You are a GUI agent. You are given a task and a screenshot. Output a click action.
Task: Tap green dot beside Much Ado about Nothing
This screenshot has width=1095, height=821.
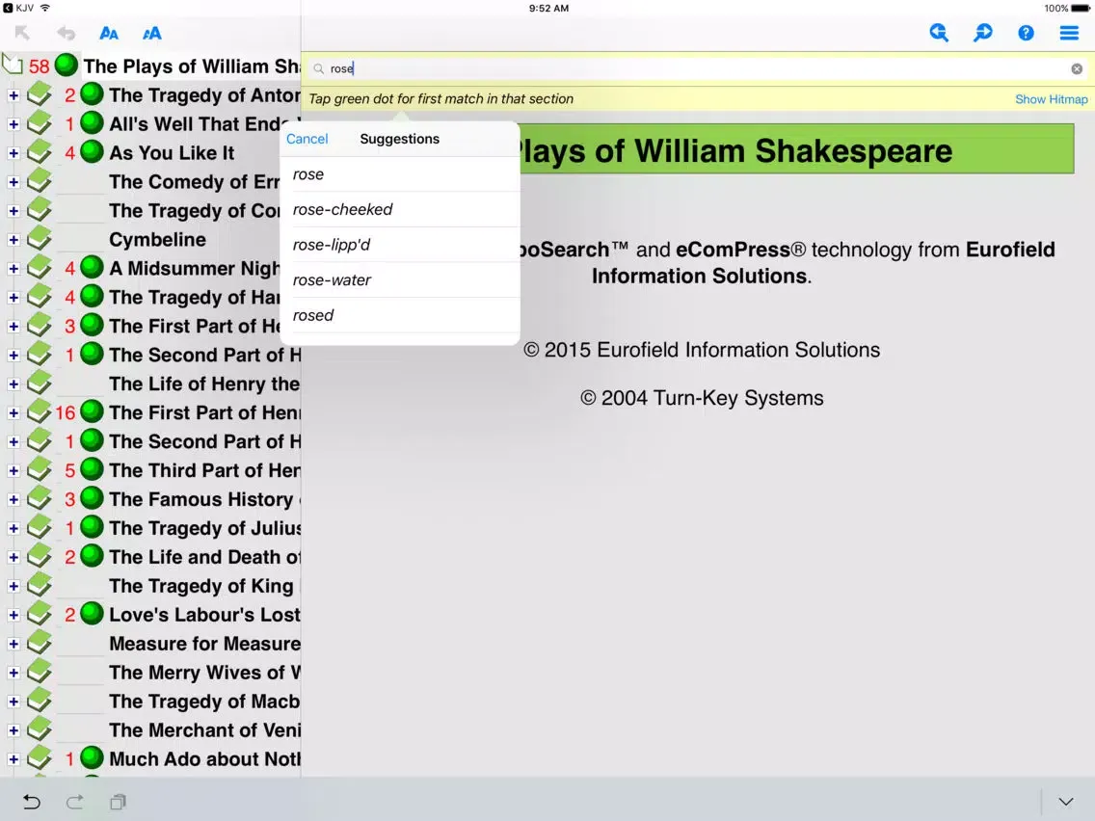[92, 757]
